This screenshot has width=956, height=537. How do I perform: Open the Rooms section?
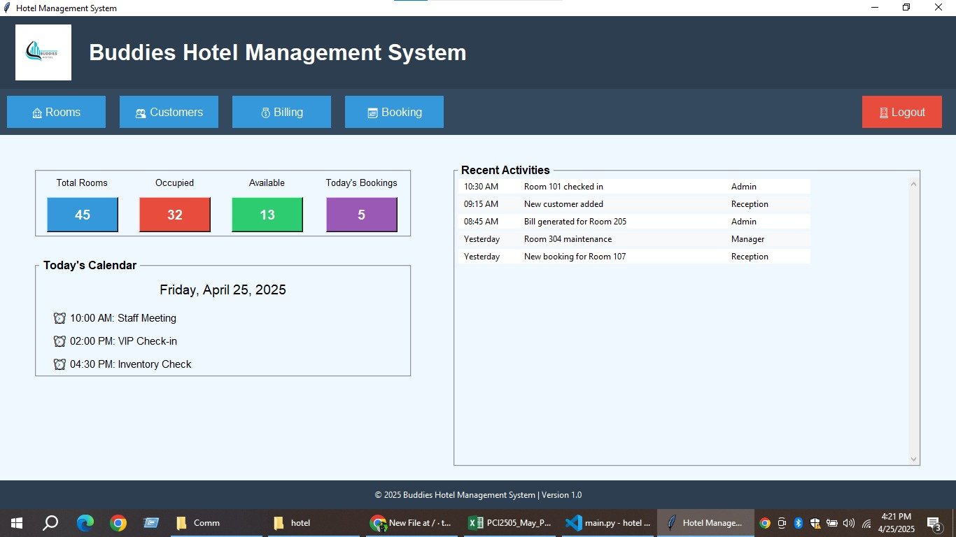click(56, 112)
